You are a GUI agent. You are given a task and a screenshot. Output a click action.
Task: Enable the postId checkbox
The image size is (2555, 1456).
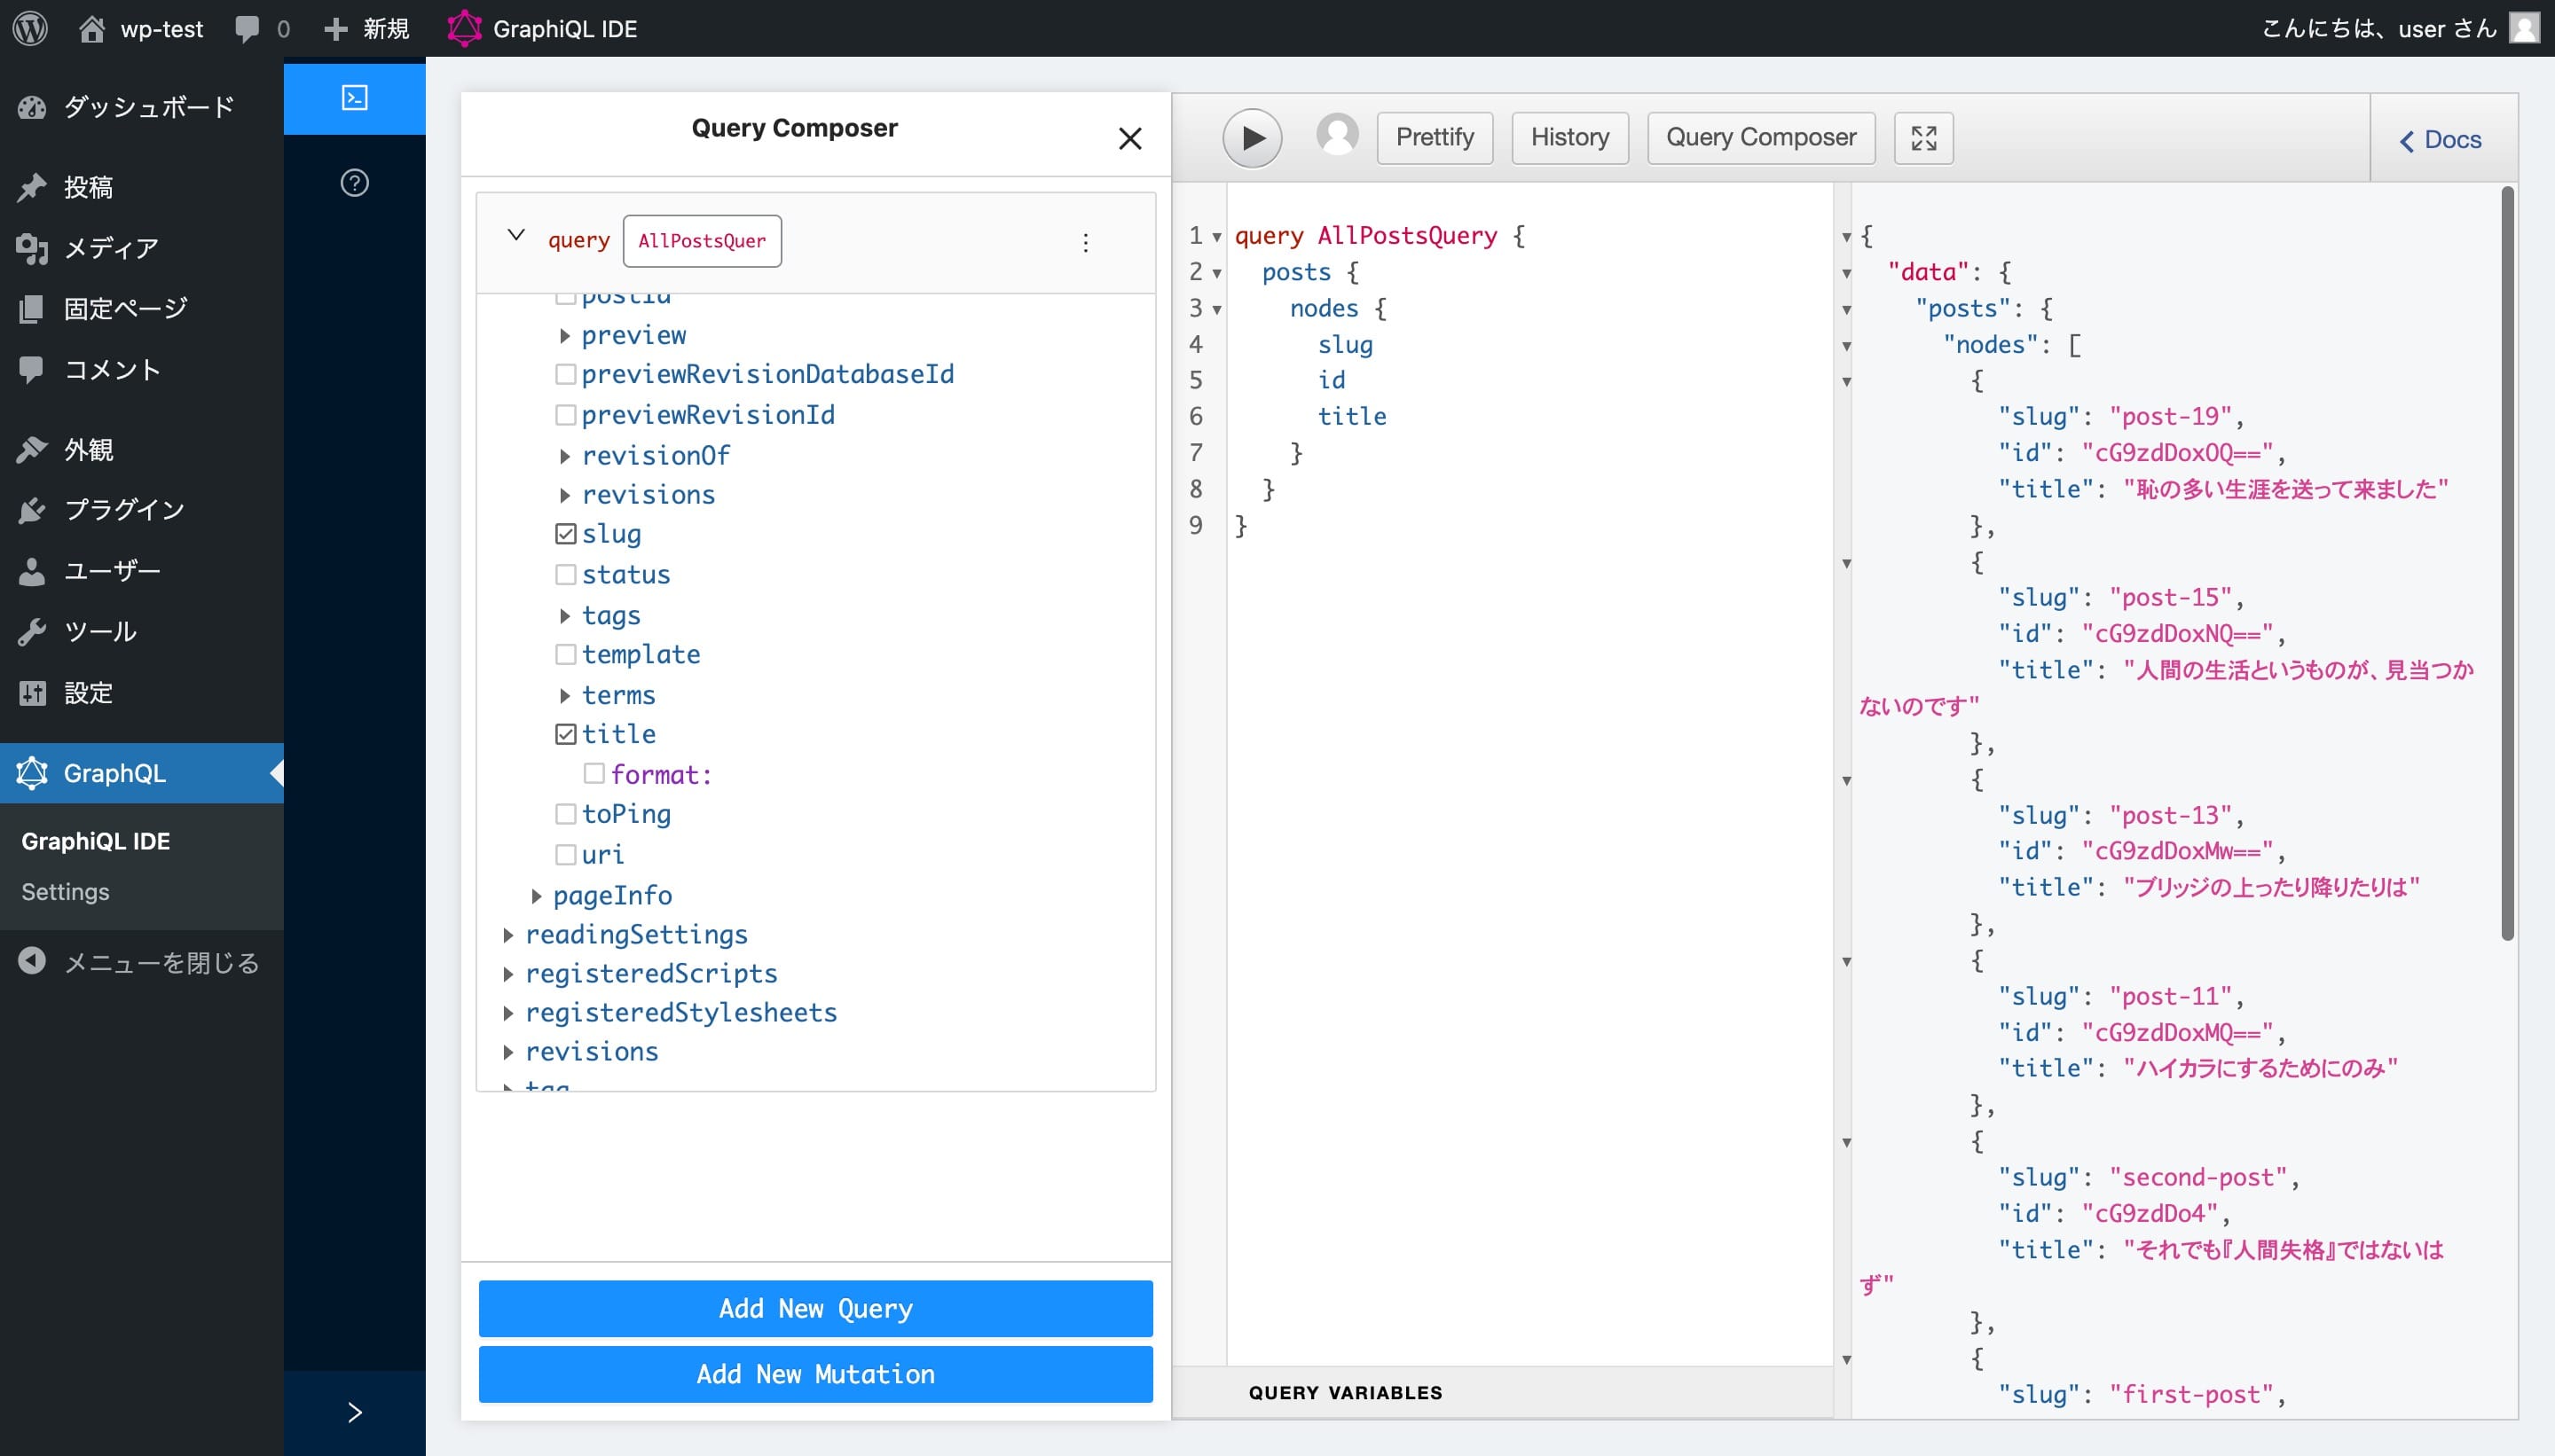pyautogui.click(x=565, y=293)
